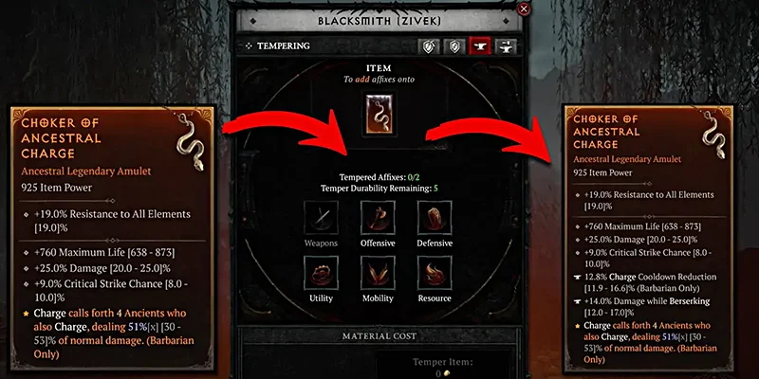The width and height of the screenshot is (759, 379).
Task: Click snake amulet icon in left tooltip
Action: [x=191, y=142]
